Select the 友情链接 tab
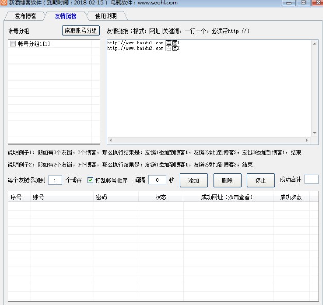Screen dimensions: 323x305 (x=65, y=16)
